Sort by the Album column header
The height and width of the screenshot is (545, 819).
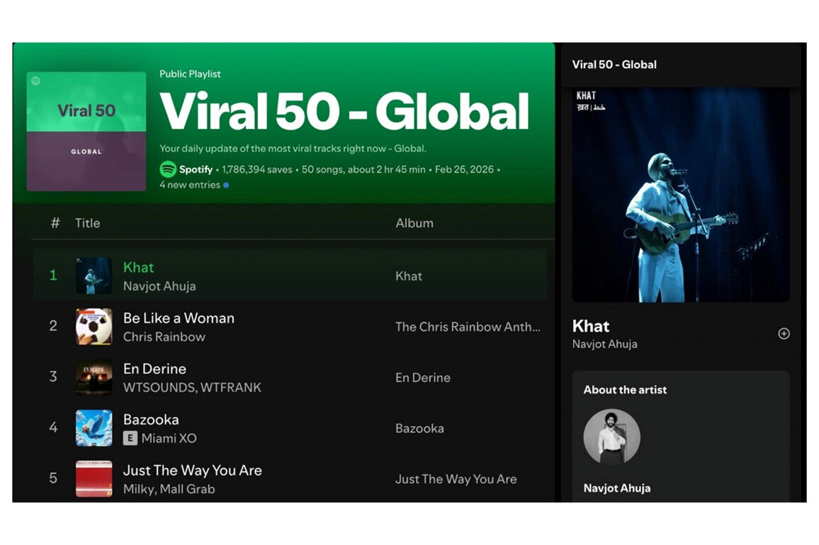(x=414, y=223)
